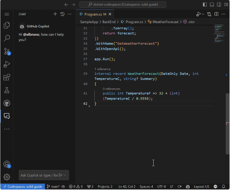Image resolution: width=230 pixels, height=190 pixels.
Task: Open the Testing flask view
Action: 7,90
